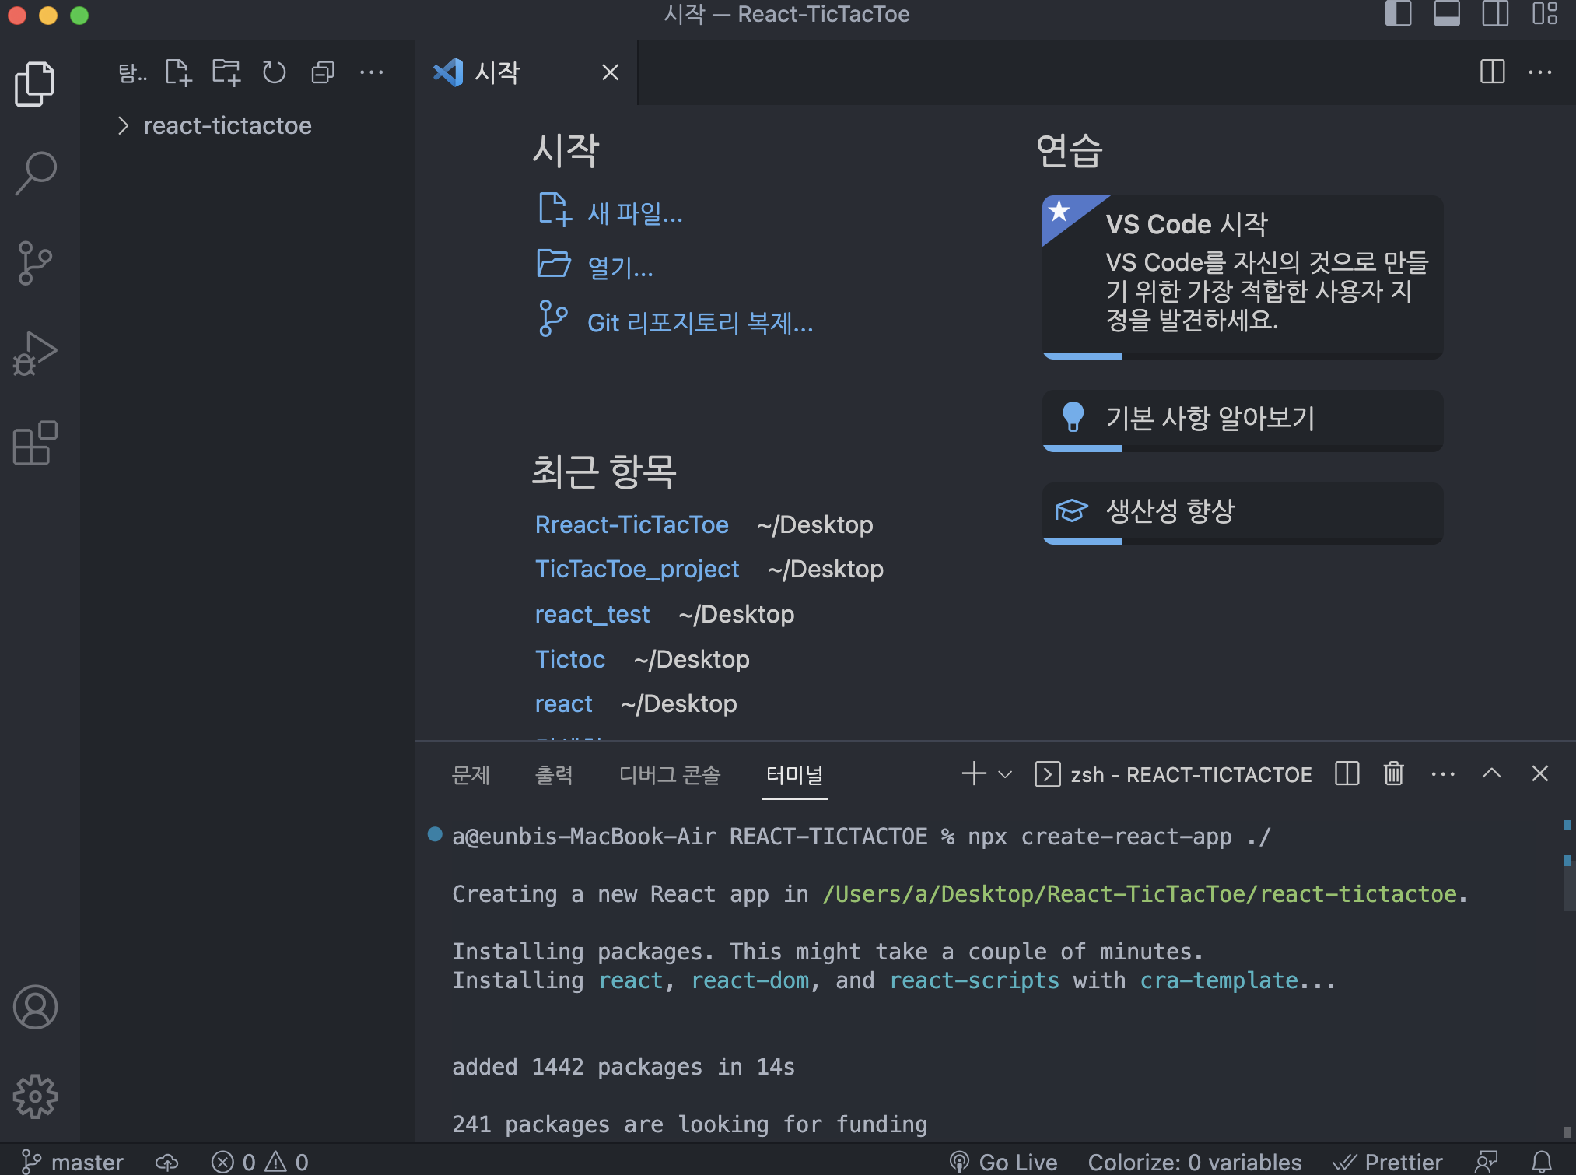Open the Run and Debug view

[x=35, y=353]
